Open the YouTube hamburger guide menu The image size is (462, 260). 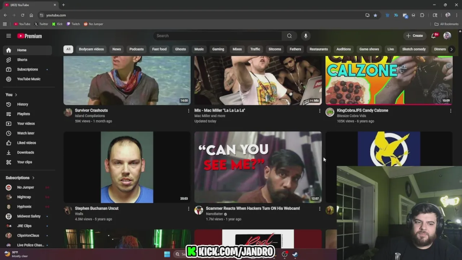click(9, 36)
